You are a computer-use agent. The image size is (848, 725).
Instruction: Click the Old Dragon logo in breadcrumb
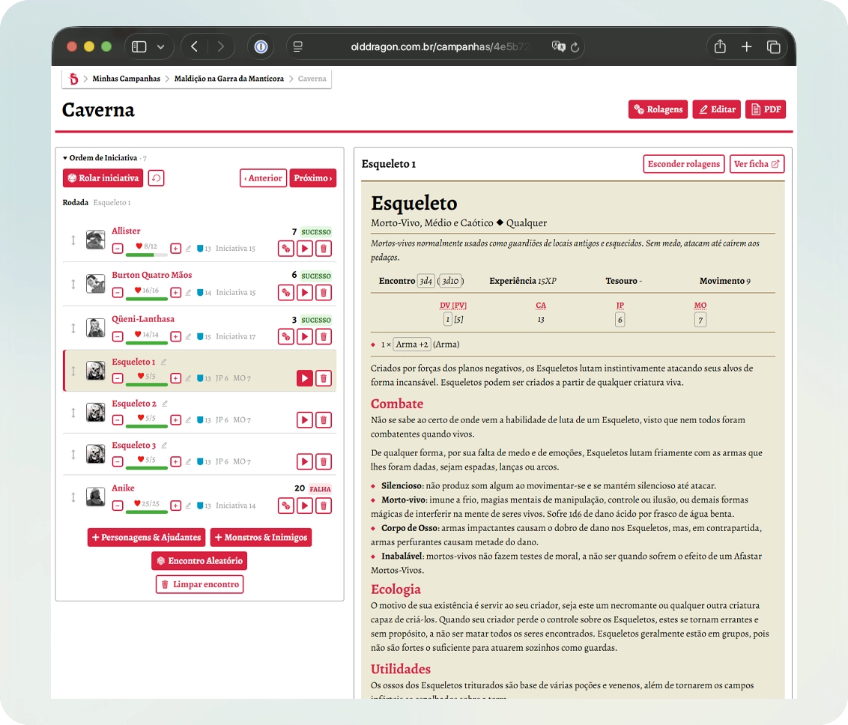click(x=73, y=79)
